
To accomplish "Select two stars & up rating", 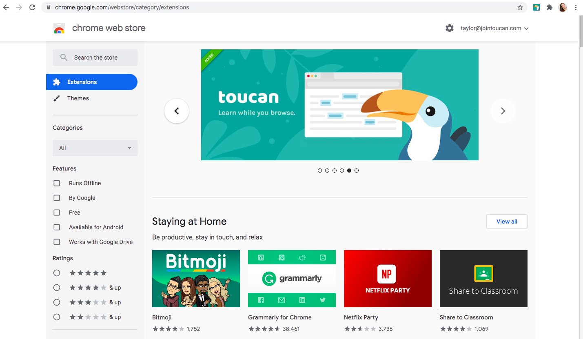I will pos(57,317).
